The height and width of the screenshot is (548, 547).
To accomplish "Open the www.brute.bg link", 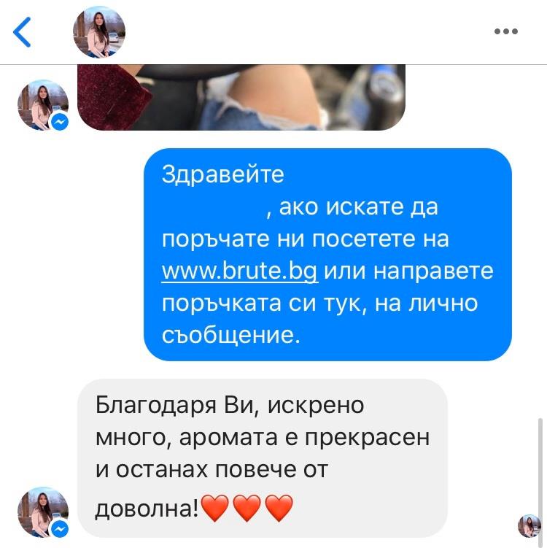I will tap(240, 271).
